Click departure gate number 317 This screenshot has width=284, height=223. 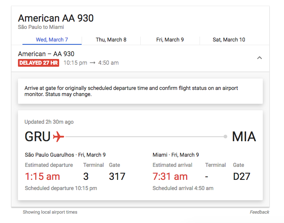(x=117, y=176)
